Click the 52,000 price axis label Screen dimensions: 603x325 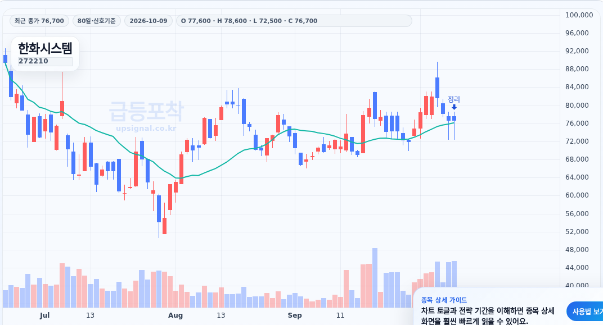577,232
